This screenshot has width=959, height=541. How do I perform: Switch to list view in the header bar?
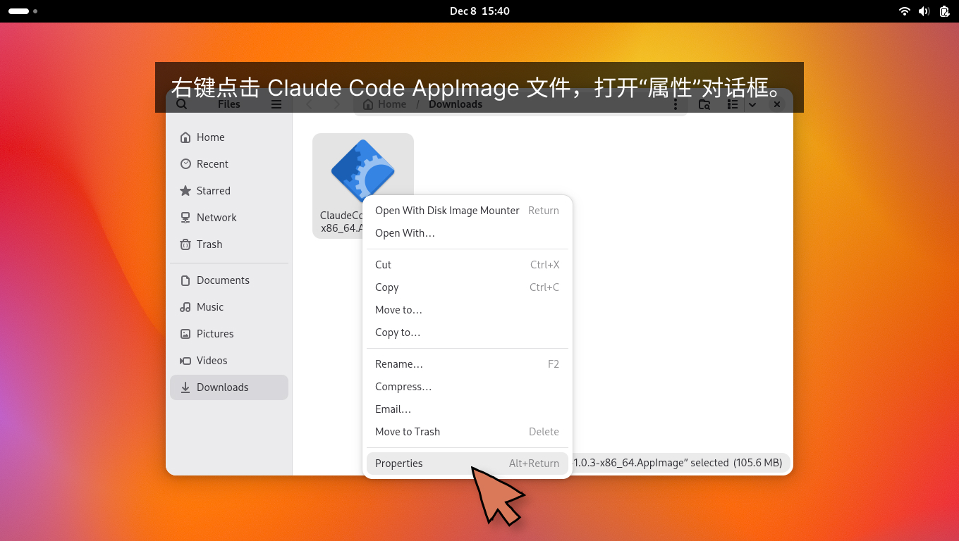pyautogui.click(x=732, y=104)
